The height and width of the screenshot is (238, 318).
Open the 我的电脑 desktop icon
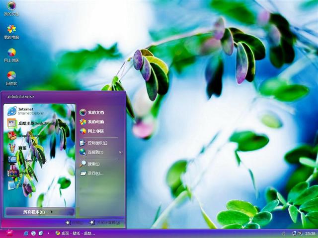pyautogui.click(x=11, y=32)
